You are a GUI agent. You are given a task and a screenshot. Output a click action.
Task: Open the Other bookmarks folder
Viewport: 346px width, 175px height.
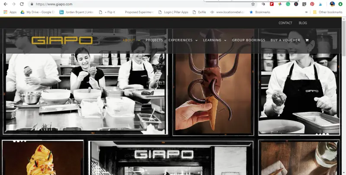[327, 12]
